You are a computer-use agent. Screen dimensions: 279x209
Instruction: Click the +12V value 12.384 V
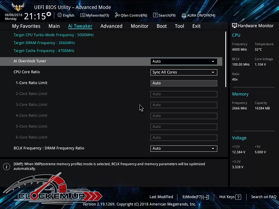click(239, 152)
